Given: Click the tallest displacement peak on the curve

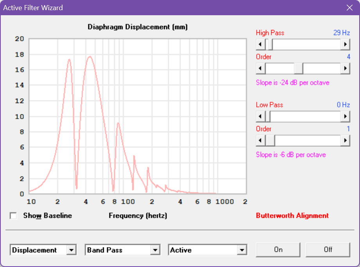Looking at the screenshot, I should [90, 56].
